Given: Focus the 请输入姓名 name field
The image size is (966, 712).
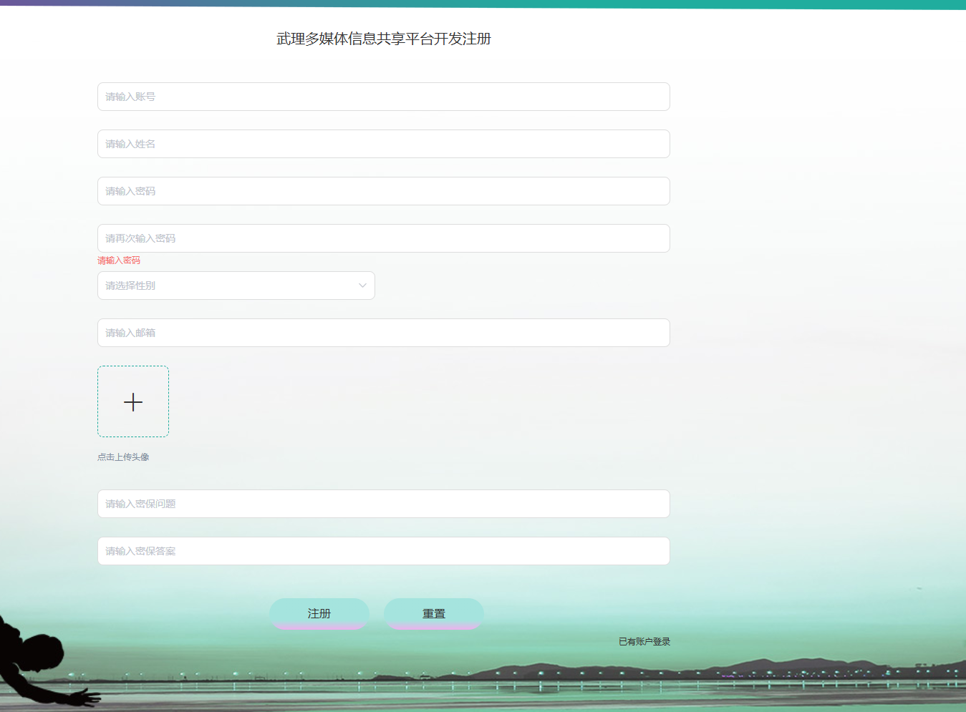Looking at the screenshot, I should click(x=384, y=144).
